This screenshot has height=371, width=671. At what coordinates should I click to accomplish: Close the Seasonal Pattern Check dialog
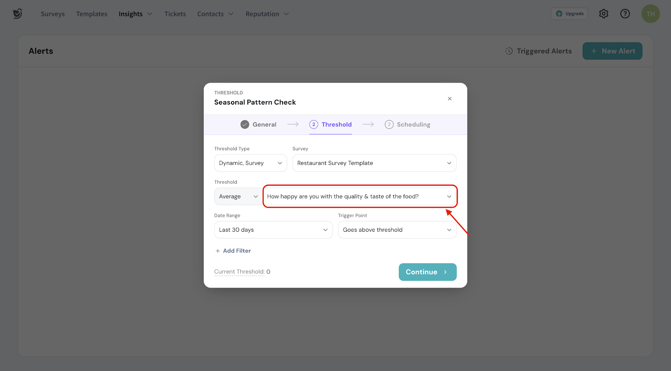tap(450, 99)
